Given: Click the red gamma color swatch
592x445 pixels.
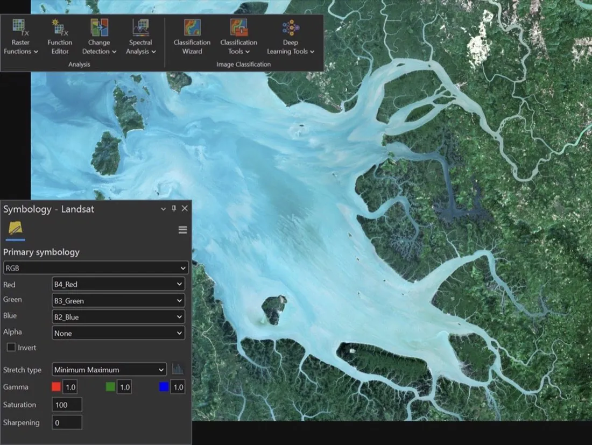Looking at the screenshot, I should (57, 387).
